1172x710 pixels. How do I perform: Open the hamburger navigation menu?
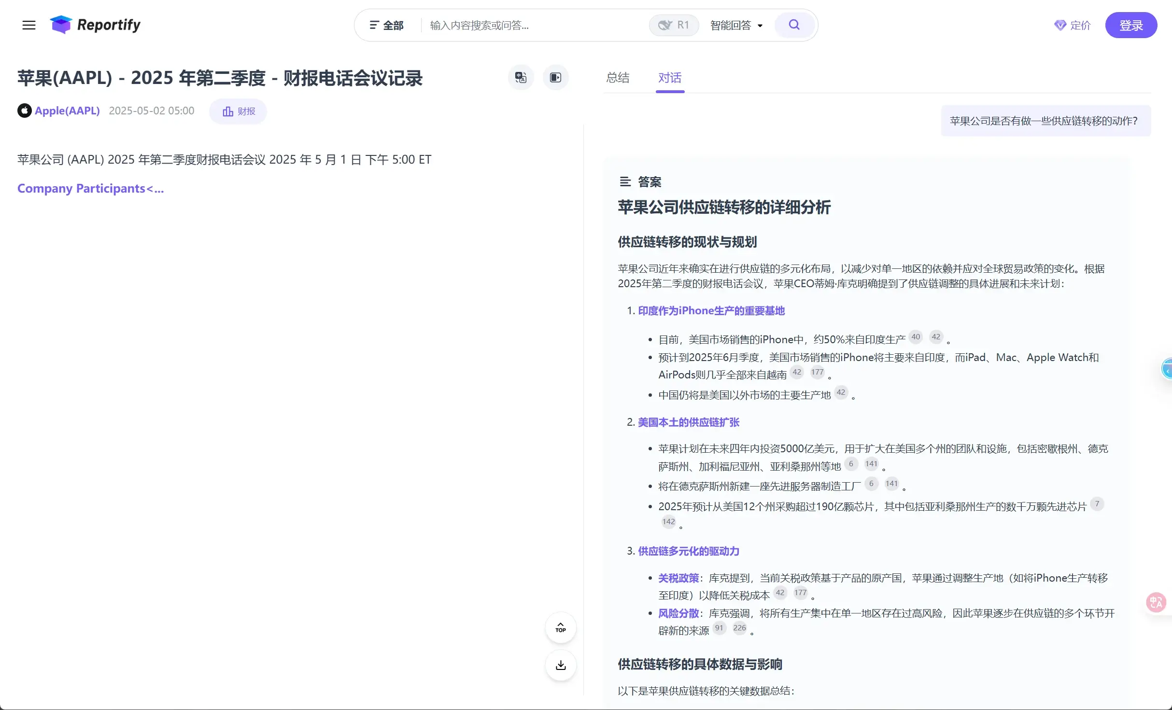point(28,25)
